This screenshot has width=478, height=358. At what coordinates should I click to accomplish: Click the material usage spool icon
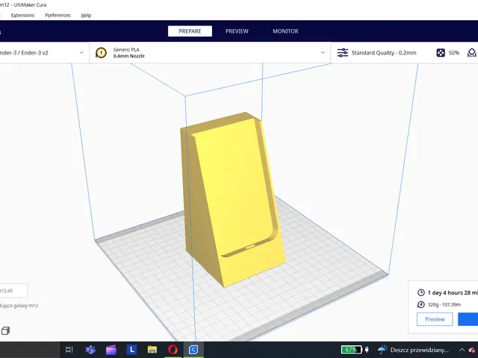421,304
